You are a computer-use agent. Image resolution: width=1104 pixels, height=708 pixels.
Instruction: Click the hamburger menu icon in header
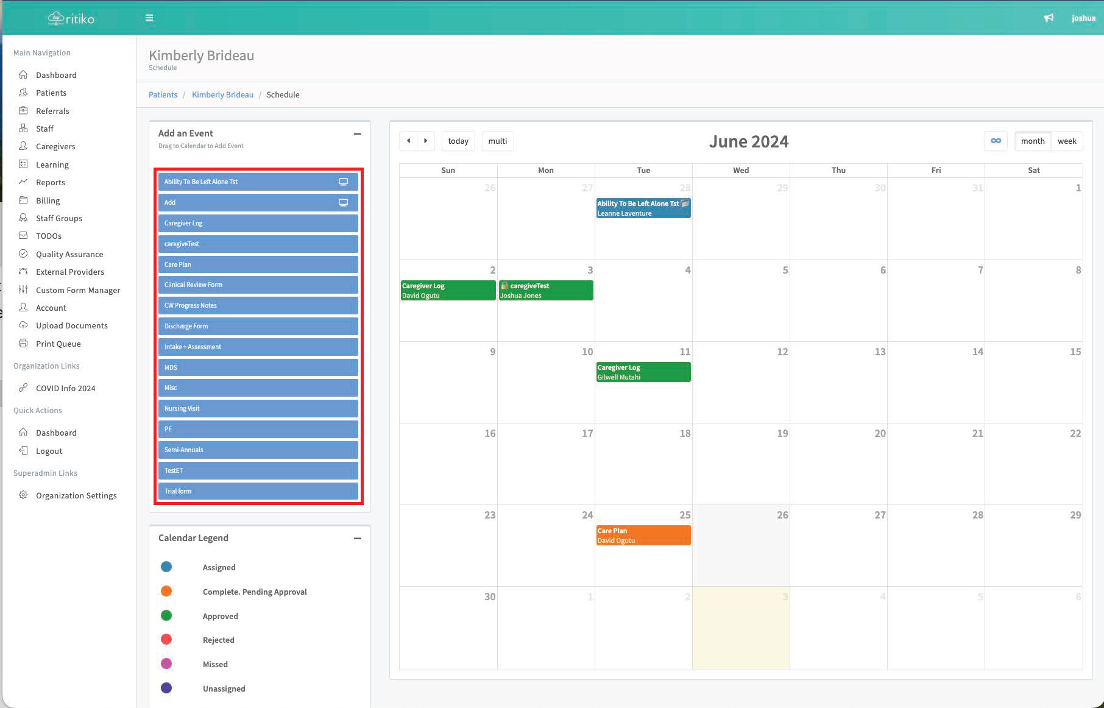click(x=149, y=18)
